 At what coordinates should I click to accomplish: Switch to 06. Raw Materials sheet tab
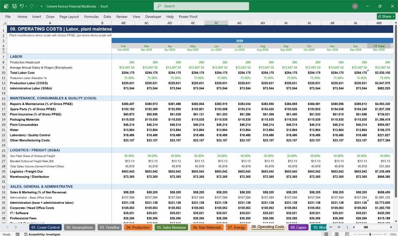[x=207, y=227]
